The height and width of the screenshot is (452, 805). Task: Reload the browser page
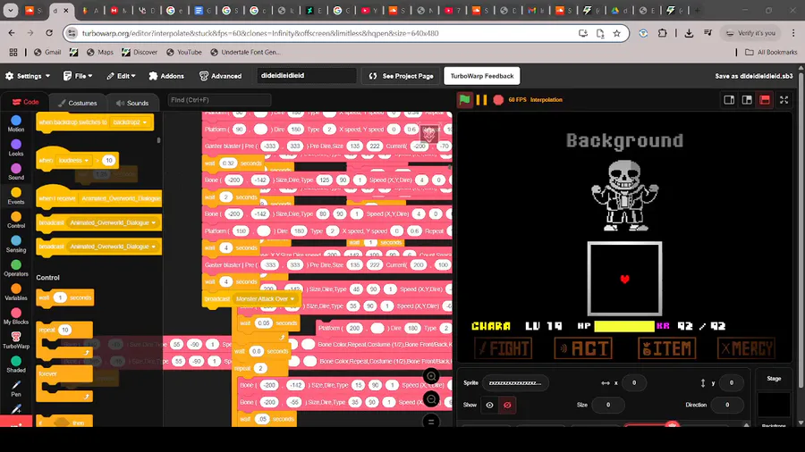click(x=49, y=33)
